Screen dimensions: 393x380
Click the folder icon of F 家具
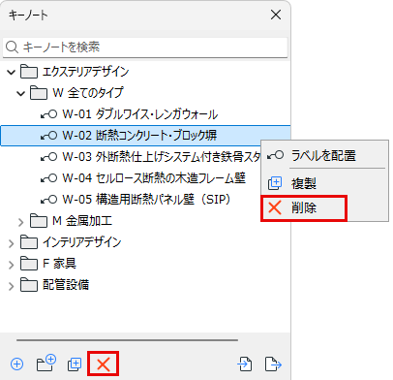tap(29, 264)
